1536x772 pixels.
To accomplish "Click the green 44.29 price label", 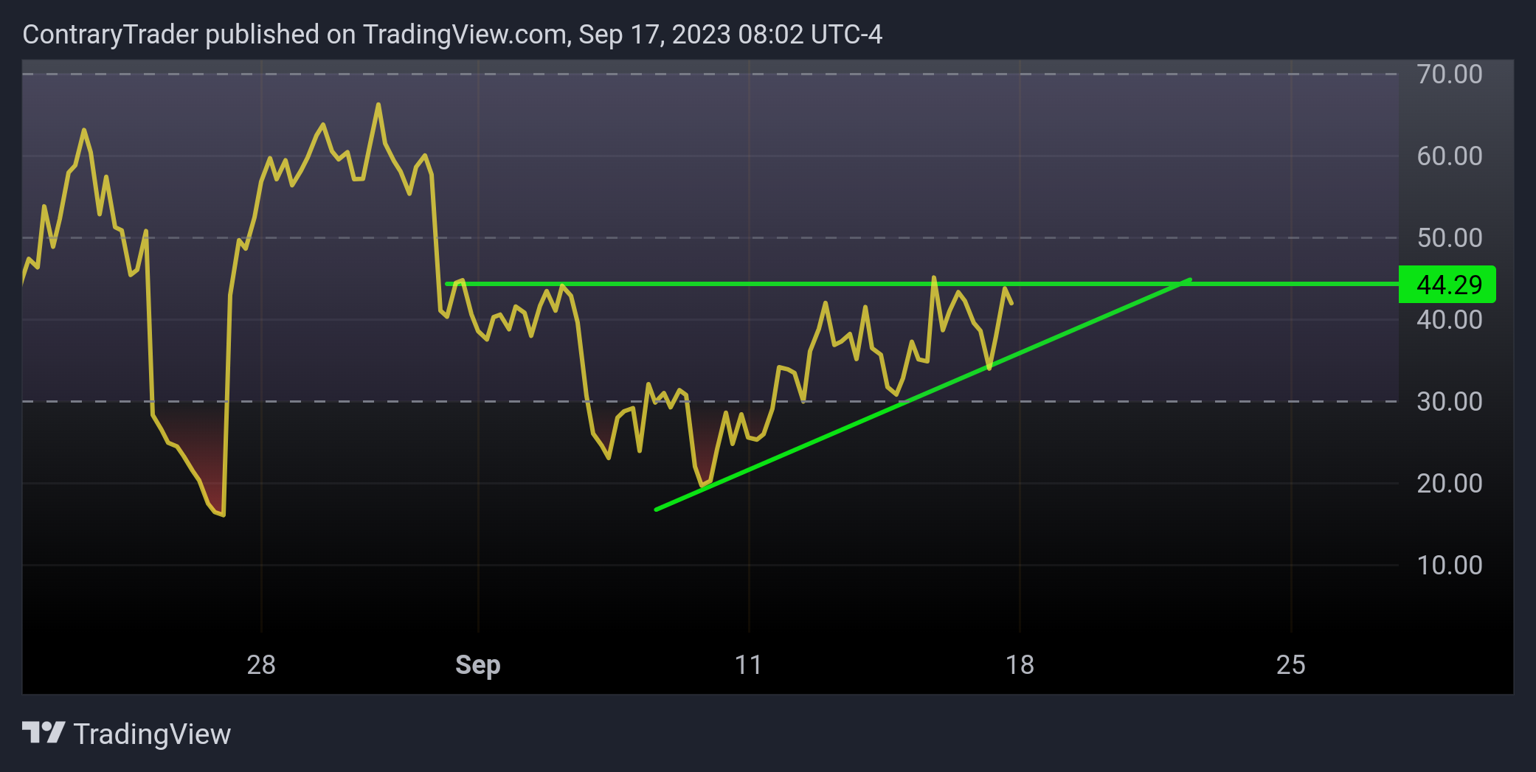I will tap(1447, 285).
